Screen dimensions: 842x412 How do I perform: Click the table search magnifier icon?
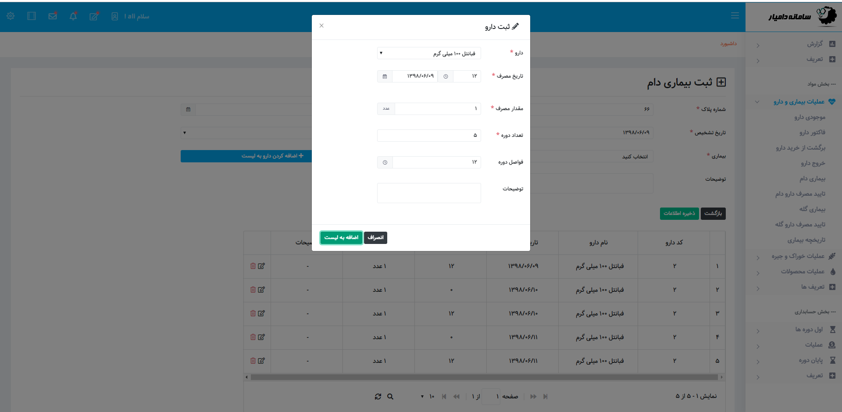[x=390, y=397]
